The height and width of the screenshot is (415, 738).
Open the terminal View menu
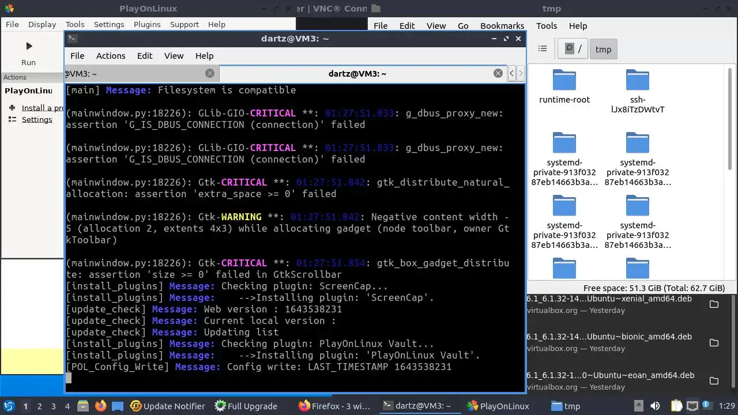click(174, 56)
